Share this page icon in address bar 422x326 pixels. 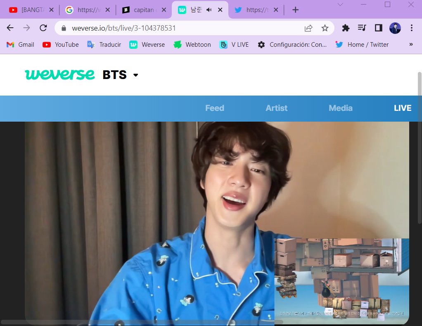308,28
